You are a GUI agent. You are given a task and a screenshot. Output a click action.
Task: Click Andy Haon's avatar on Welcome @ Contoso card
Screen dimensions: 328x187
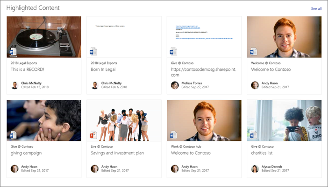point(255,85)
